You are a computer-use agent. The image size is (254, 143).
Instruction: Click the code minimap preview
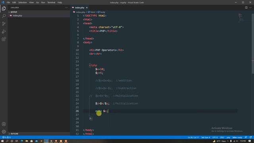[241, 17]
